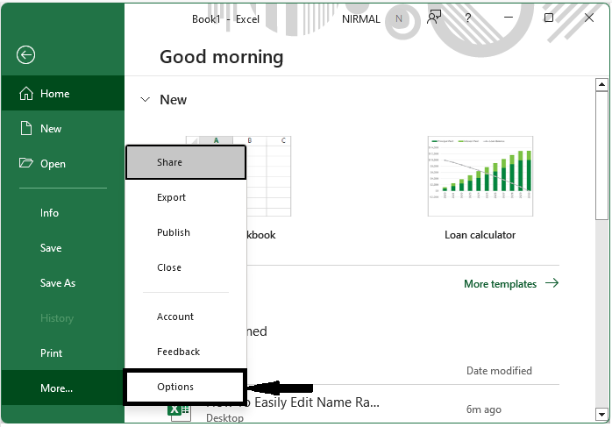Click the 6m ago timestamp
Viewport: 612px width, 427px height.
click(484, 409)
